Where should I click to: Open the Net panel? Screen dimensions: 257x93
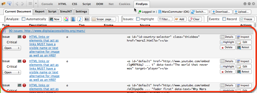click(111, 4)
